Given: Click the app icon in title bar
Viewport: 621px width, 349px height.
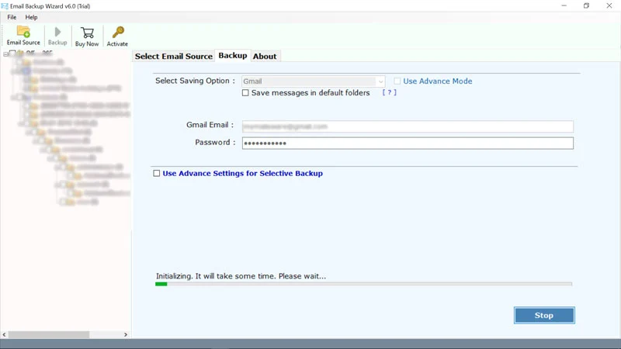Looking at the screenshot, I should pyautogui.click(x=5, y=6).
